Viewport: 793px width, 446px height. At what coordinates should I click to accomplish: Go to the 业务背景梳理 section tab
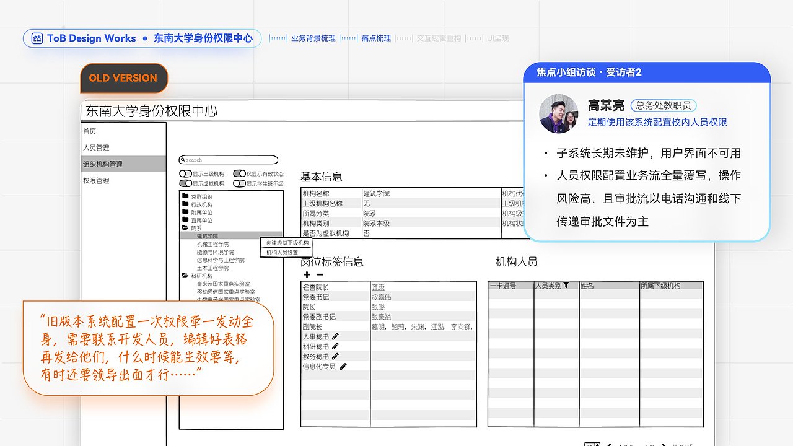(313, 38)
